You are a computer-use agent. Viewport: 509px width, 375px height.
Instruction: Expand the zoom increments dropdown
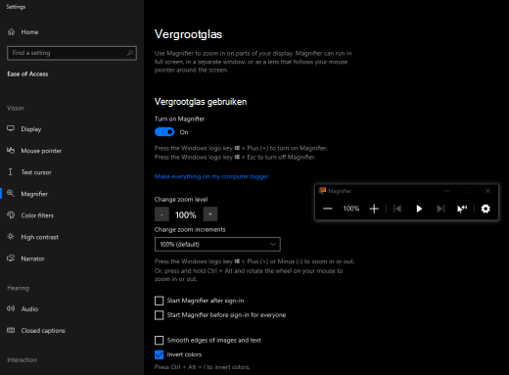[217, 244]
